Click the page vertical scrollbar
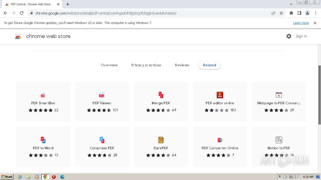 [x=319, y=95]
